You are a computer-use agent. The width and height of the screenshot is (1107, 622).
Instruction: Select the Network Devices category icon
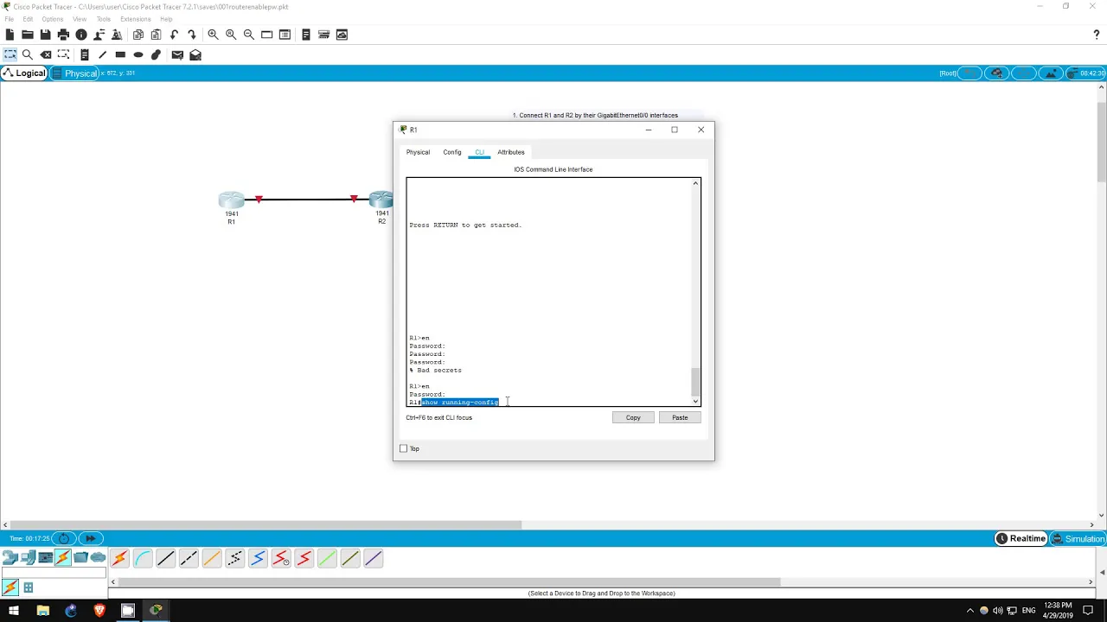pyautogui.click(x=10, y=558)
